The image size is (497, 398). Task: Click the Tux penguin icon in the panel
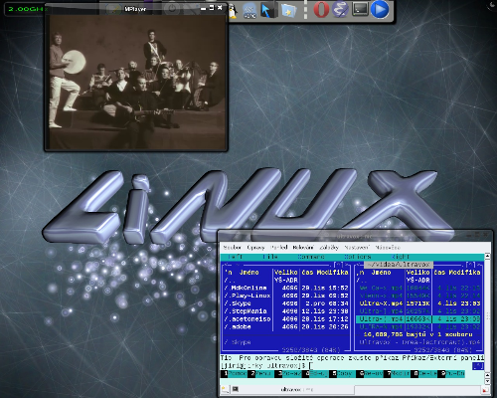click(233, 11)
